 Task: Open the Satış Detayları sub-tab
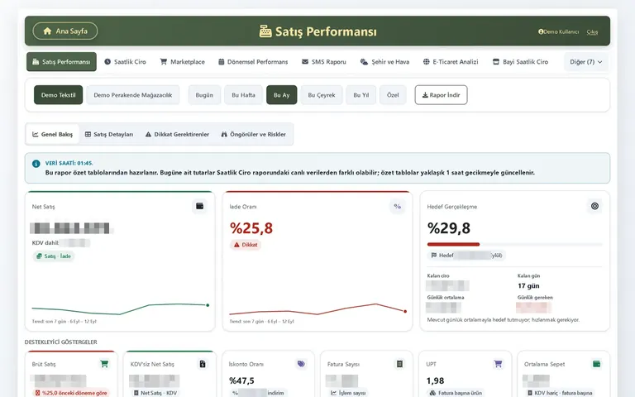point(109,134)
